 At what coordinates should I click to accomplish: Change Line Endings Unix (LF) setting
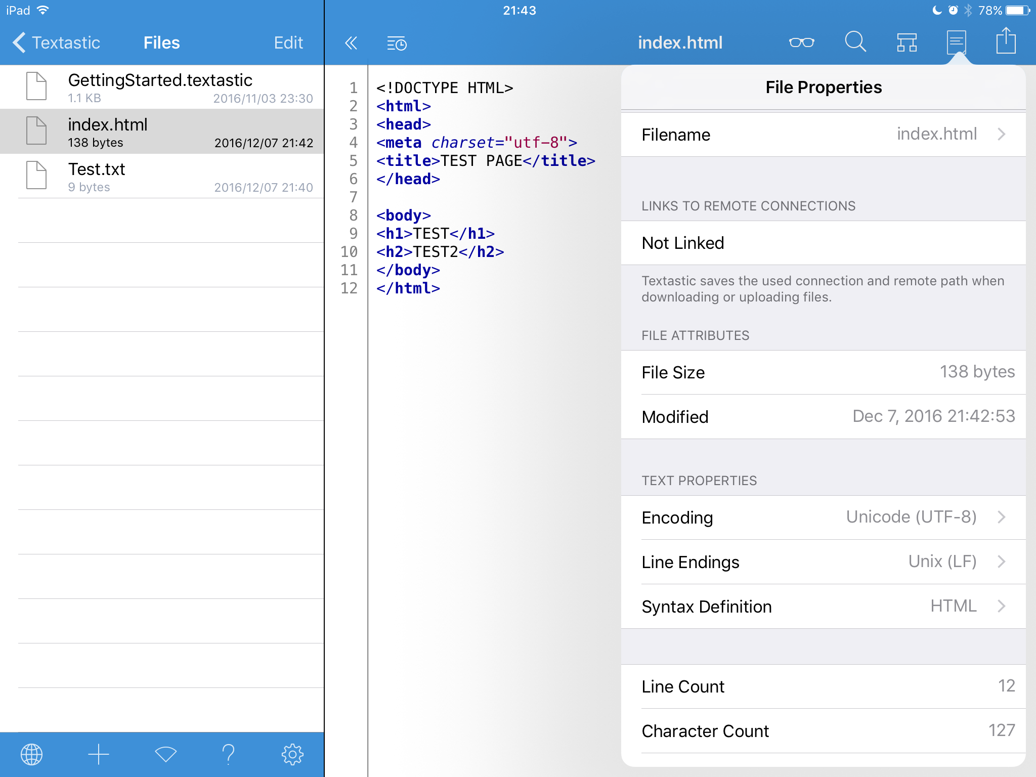pos(823,562)
